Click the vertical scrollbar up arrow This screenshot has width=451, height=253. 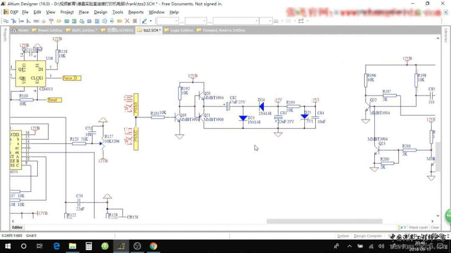coord(438,38)
